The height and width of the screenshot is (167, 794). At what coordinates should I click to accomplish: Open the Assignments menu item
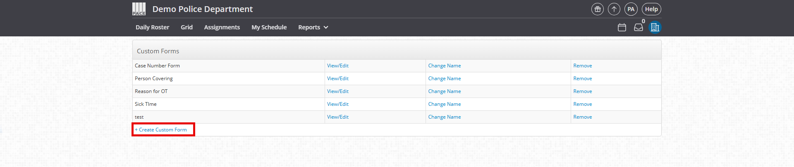pos(222,27)
